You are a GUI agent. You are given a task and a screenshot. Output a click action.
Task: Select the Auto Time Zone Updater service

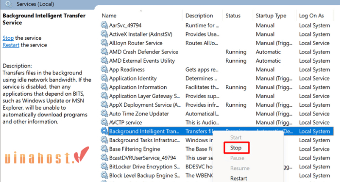pyautogui.click(x=139, y=114)
